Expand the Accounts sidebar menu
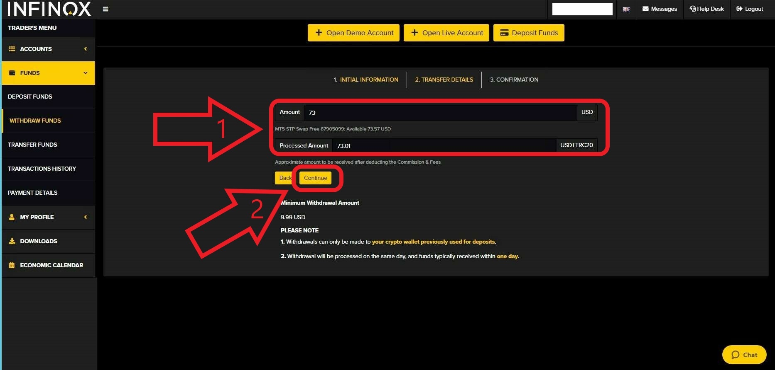This screenshot has height=370, width=775. pos(48,49)
